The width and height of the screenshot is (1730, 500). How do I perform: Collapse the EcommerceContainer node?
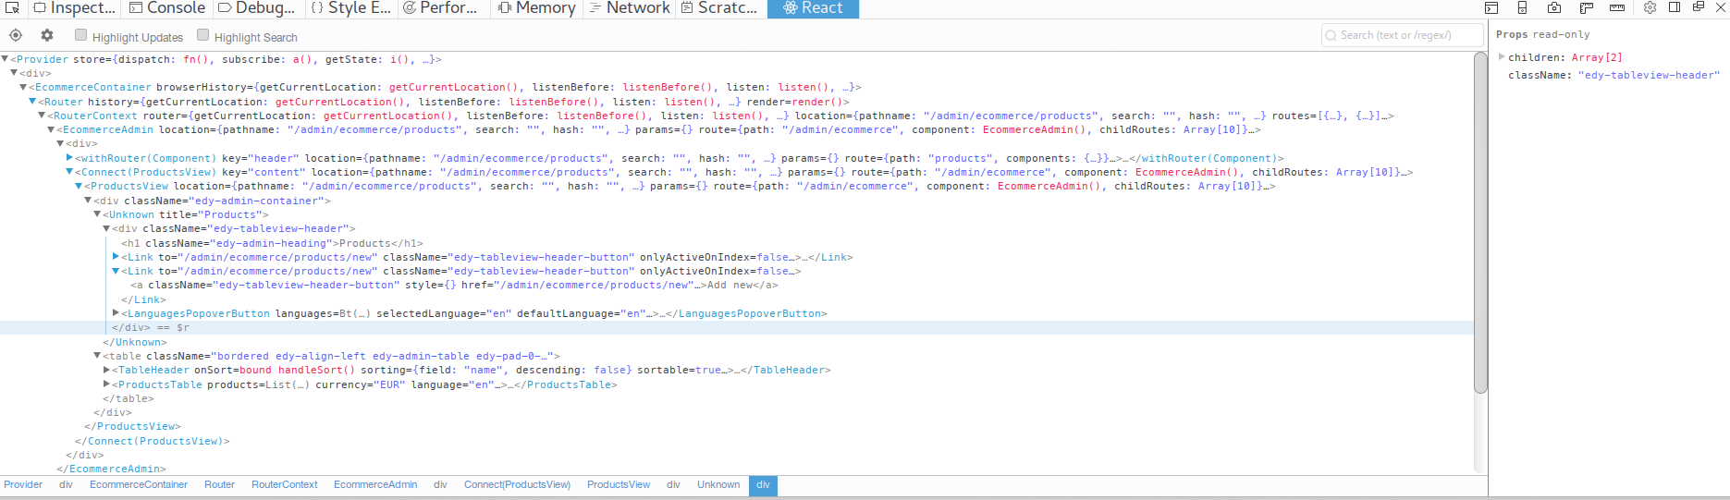23,87
